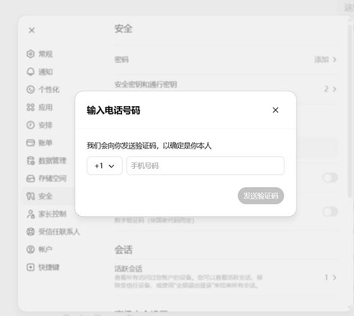Expand the 活跃会话 row chevron
This screenshot has height=316, width=354.
(334, 277)
